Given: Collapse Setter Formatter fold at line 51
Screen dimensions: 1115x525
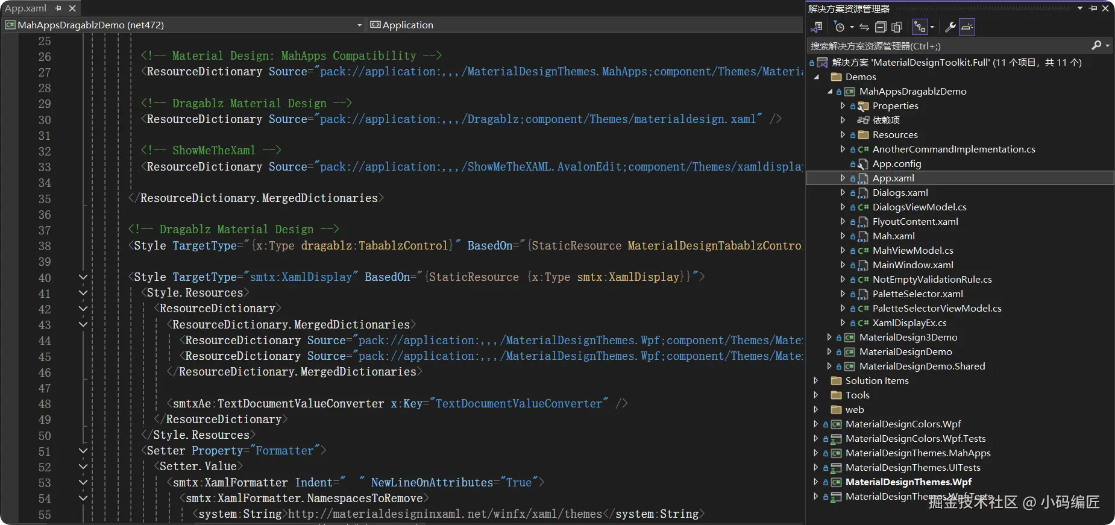Looking at the screenshot, I should click(x=83, y=451).
